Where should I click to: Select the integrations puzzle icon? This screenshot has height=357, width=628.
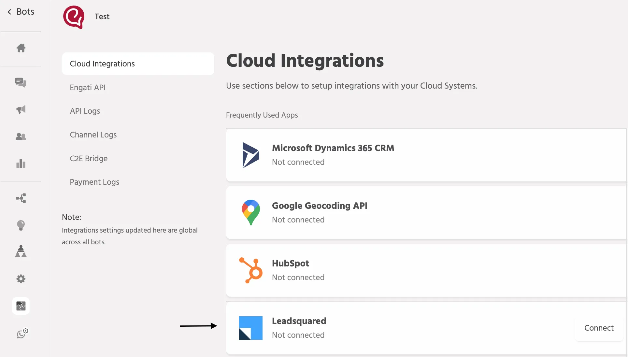[21, 306]
